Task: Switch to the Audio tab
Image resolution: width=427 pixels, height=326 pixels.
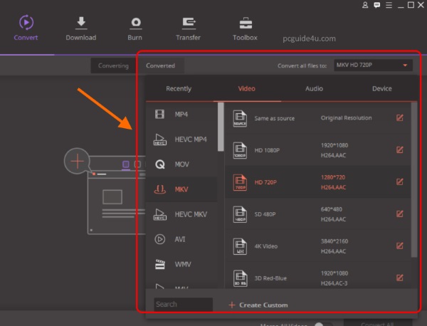Action: point(314,89)
